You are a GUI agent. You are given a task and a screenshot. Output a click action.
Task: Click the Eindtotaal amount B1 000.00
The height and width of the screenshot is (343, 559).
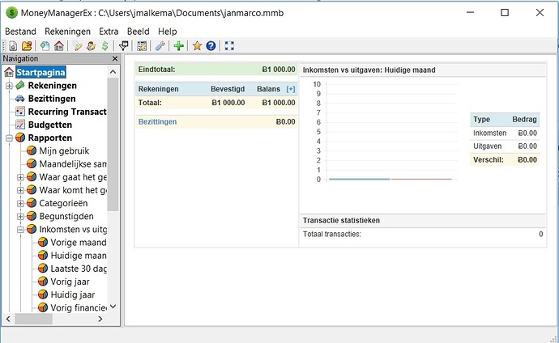(x=279, y=70)
